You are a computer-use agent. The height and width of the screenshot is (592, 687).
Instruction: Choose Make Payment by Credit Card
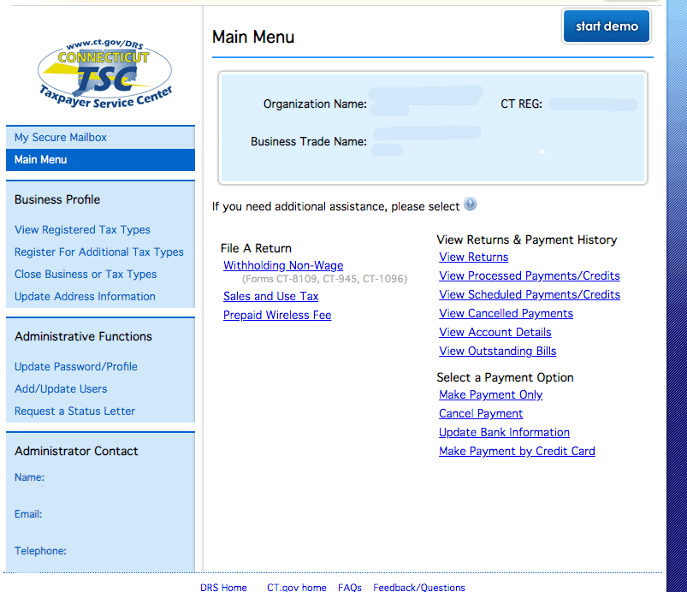517,452
